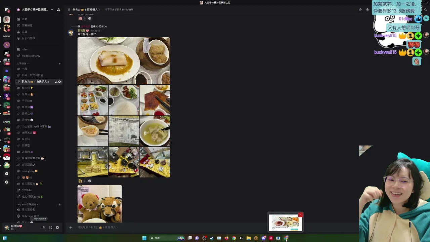Image resolution: width=430 pixels, height=242 pixels.
Task: Add a channel to 文字頻道 category
Action: tap(59, 64)
